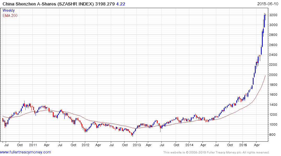Click the 2400 price axis label
Screen dimensions: 281x156
[x=273, y=55]
